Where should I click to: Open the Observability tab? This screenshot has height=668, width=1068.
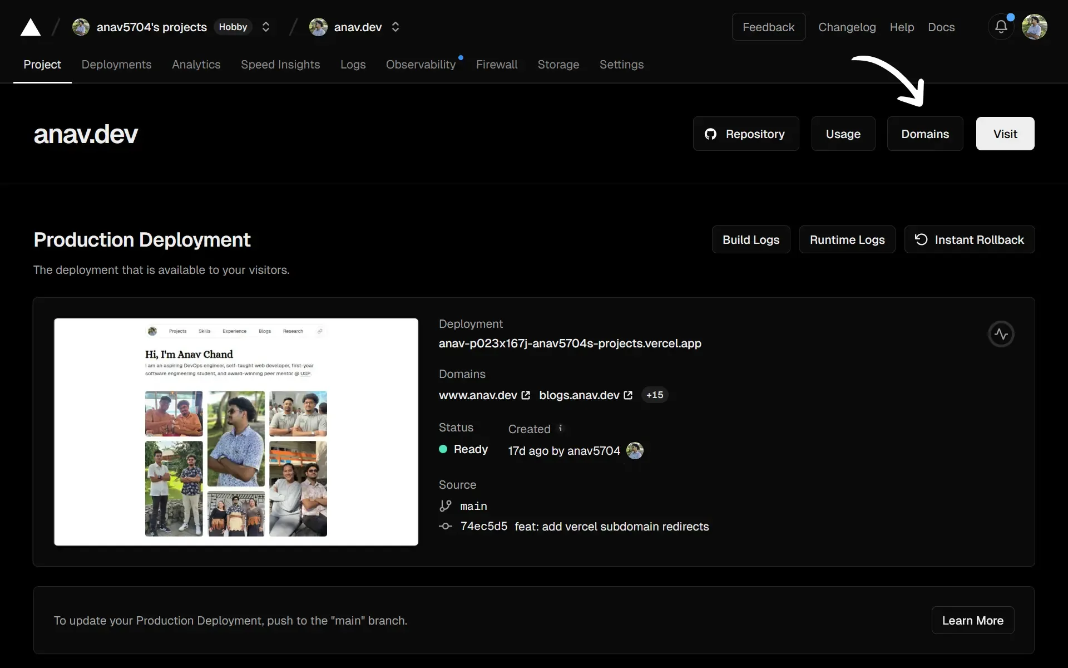click(x=420, y=65)
